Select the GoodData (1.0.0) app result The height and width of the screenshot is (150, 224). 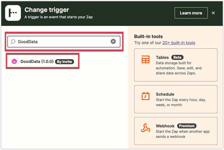click(x=43, y=61)
